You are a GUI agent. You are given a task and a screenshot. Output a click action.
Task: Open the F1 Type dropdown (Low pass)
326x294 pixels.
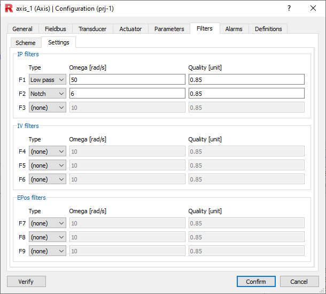point(48,80)
